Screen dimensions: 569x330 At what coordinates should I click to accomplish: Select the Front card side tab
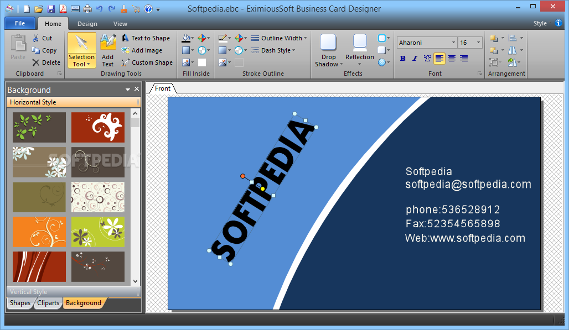coord(163,88)
